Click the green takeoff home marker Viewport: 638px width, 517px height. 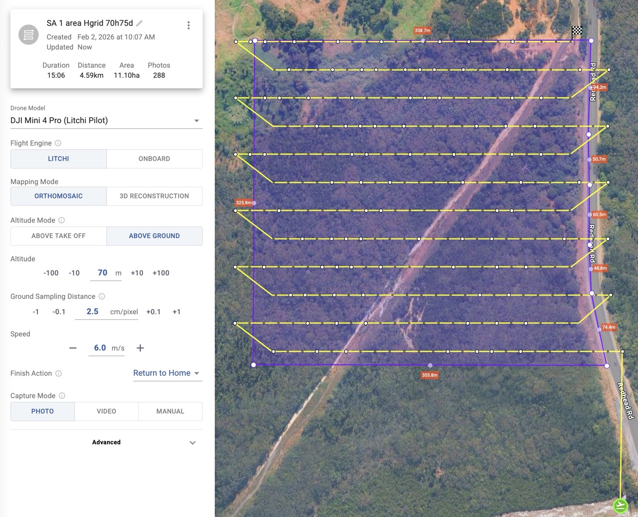tap(620, 506)
